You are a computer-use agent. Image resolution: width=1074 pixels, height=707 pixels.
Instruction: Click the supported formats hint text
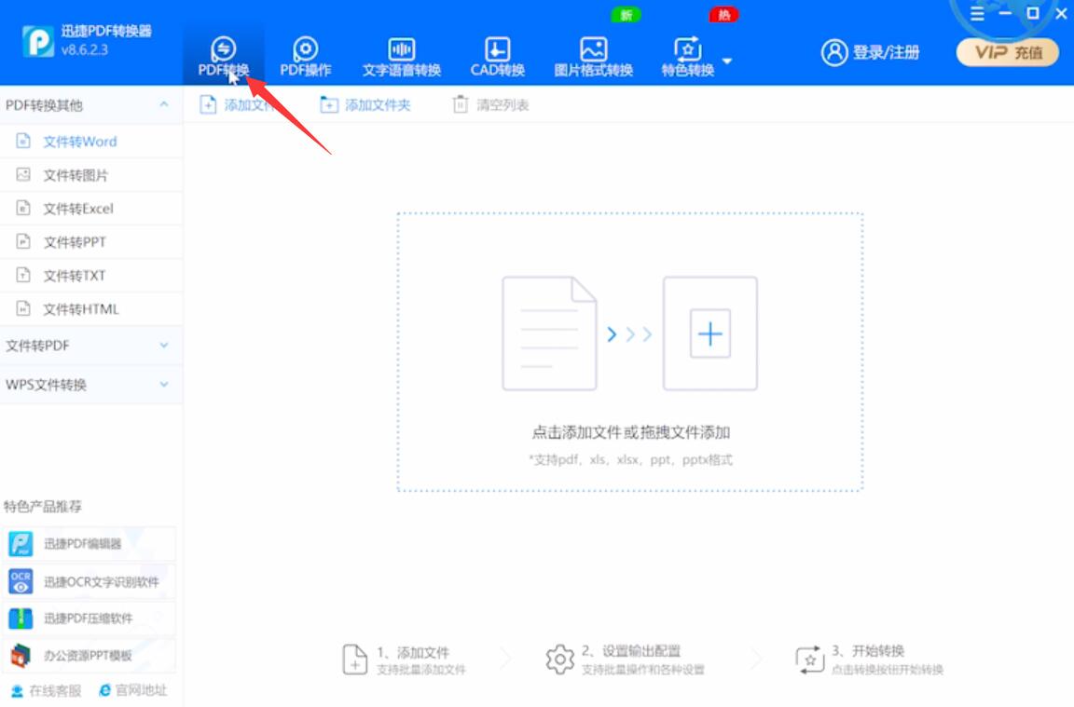631,460
